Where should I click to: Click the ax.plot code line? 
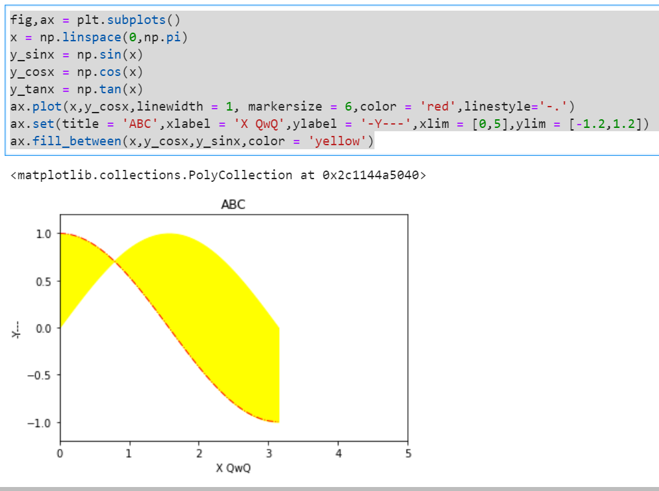pos(292,107)
